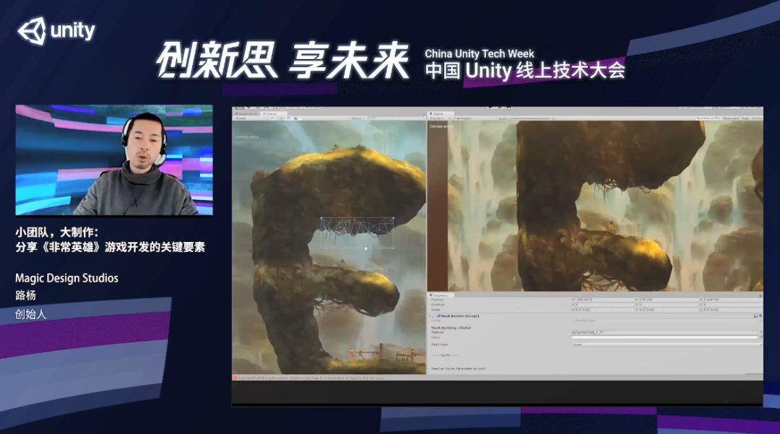Click the Rotation X field

[x=604, y=305]
